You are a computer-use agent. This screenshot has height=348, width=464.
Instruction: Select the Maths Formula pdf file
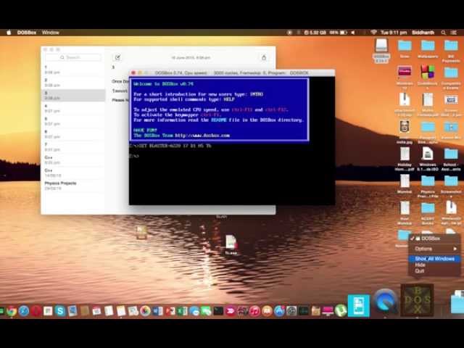coord(428,104)
